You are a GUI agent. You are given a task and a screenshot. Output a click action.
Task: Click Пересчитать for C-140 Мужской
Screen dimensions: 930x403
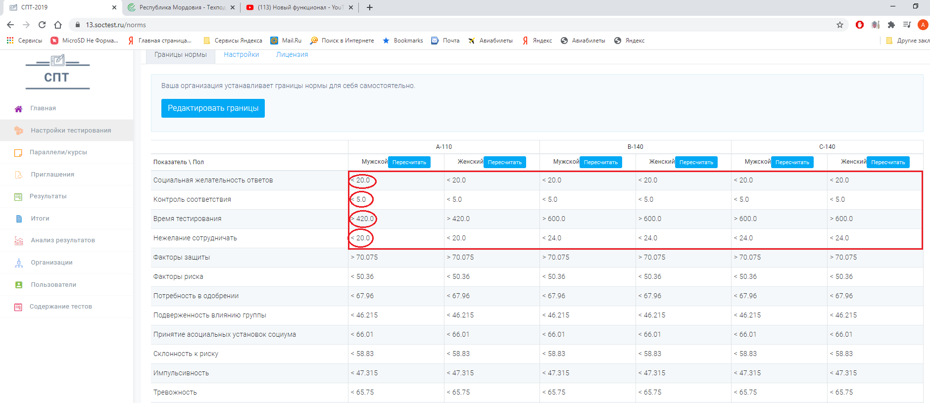coord(792,162)
